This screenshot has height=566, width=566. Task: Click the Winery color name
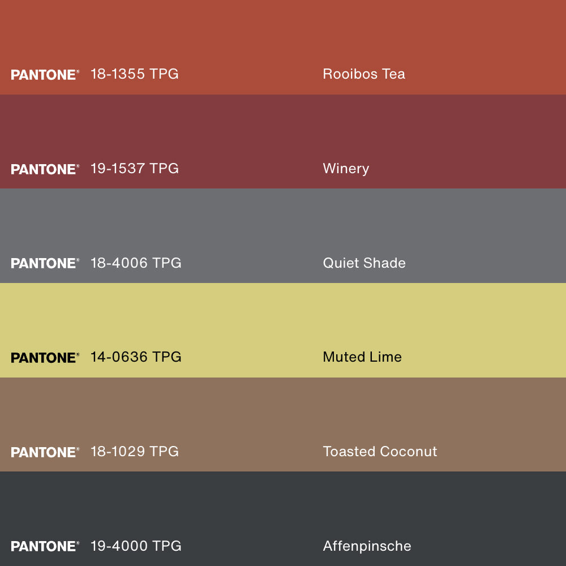(346, 169)
